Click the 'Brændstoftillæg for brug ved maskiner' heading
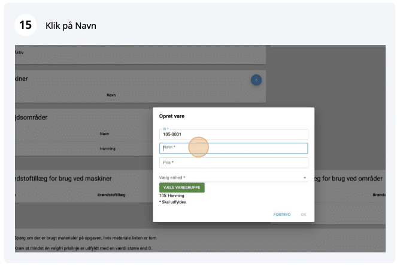397x265 pixels. pos(63,179)
